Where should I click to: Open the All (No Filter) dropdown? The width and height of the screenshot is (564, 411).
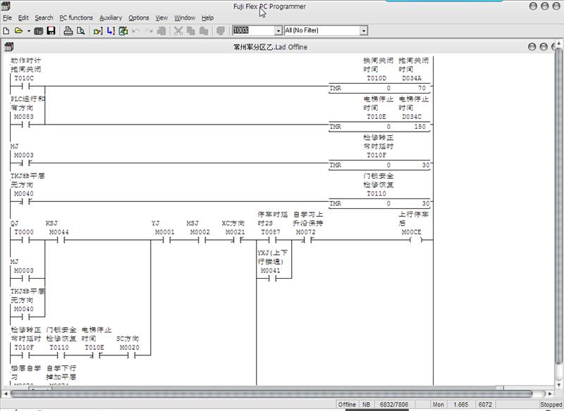[364, 30]
